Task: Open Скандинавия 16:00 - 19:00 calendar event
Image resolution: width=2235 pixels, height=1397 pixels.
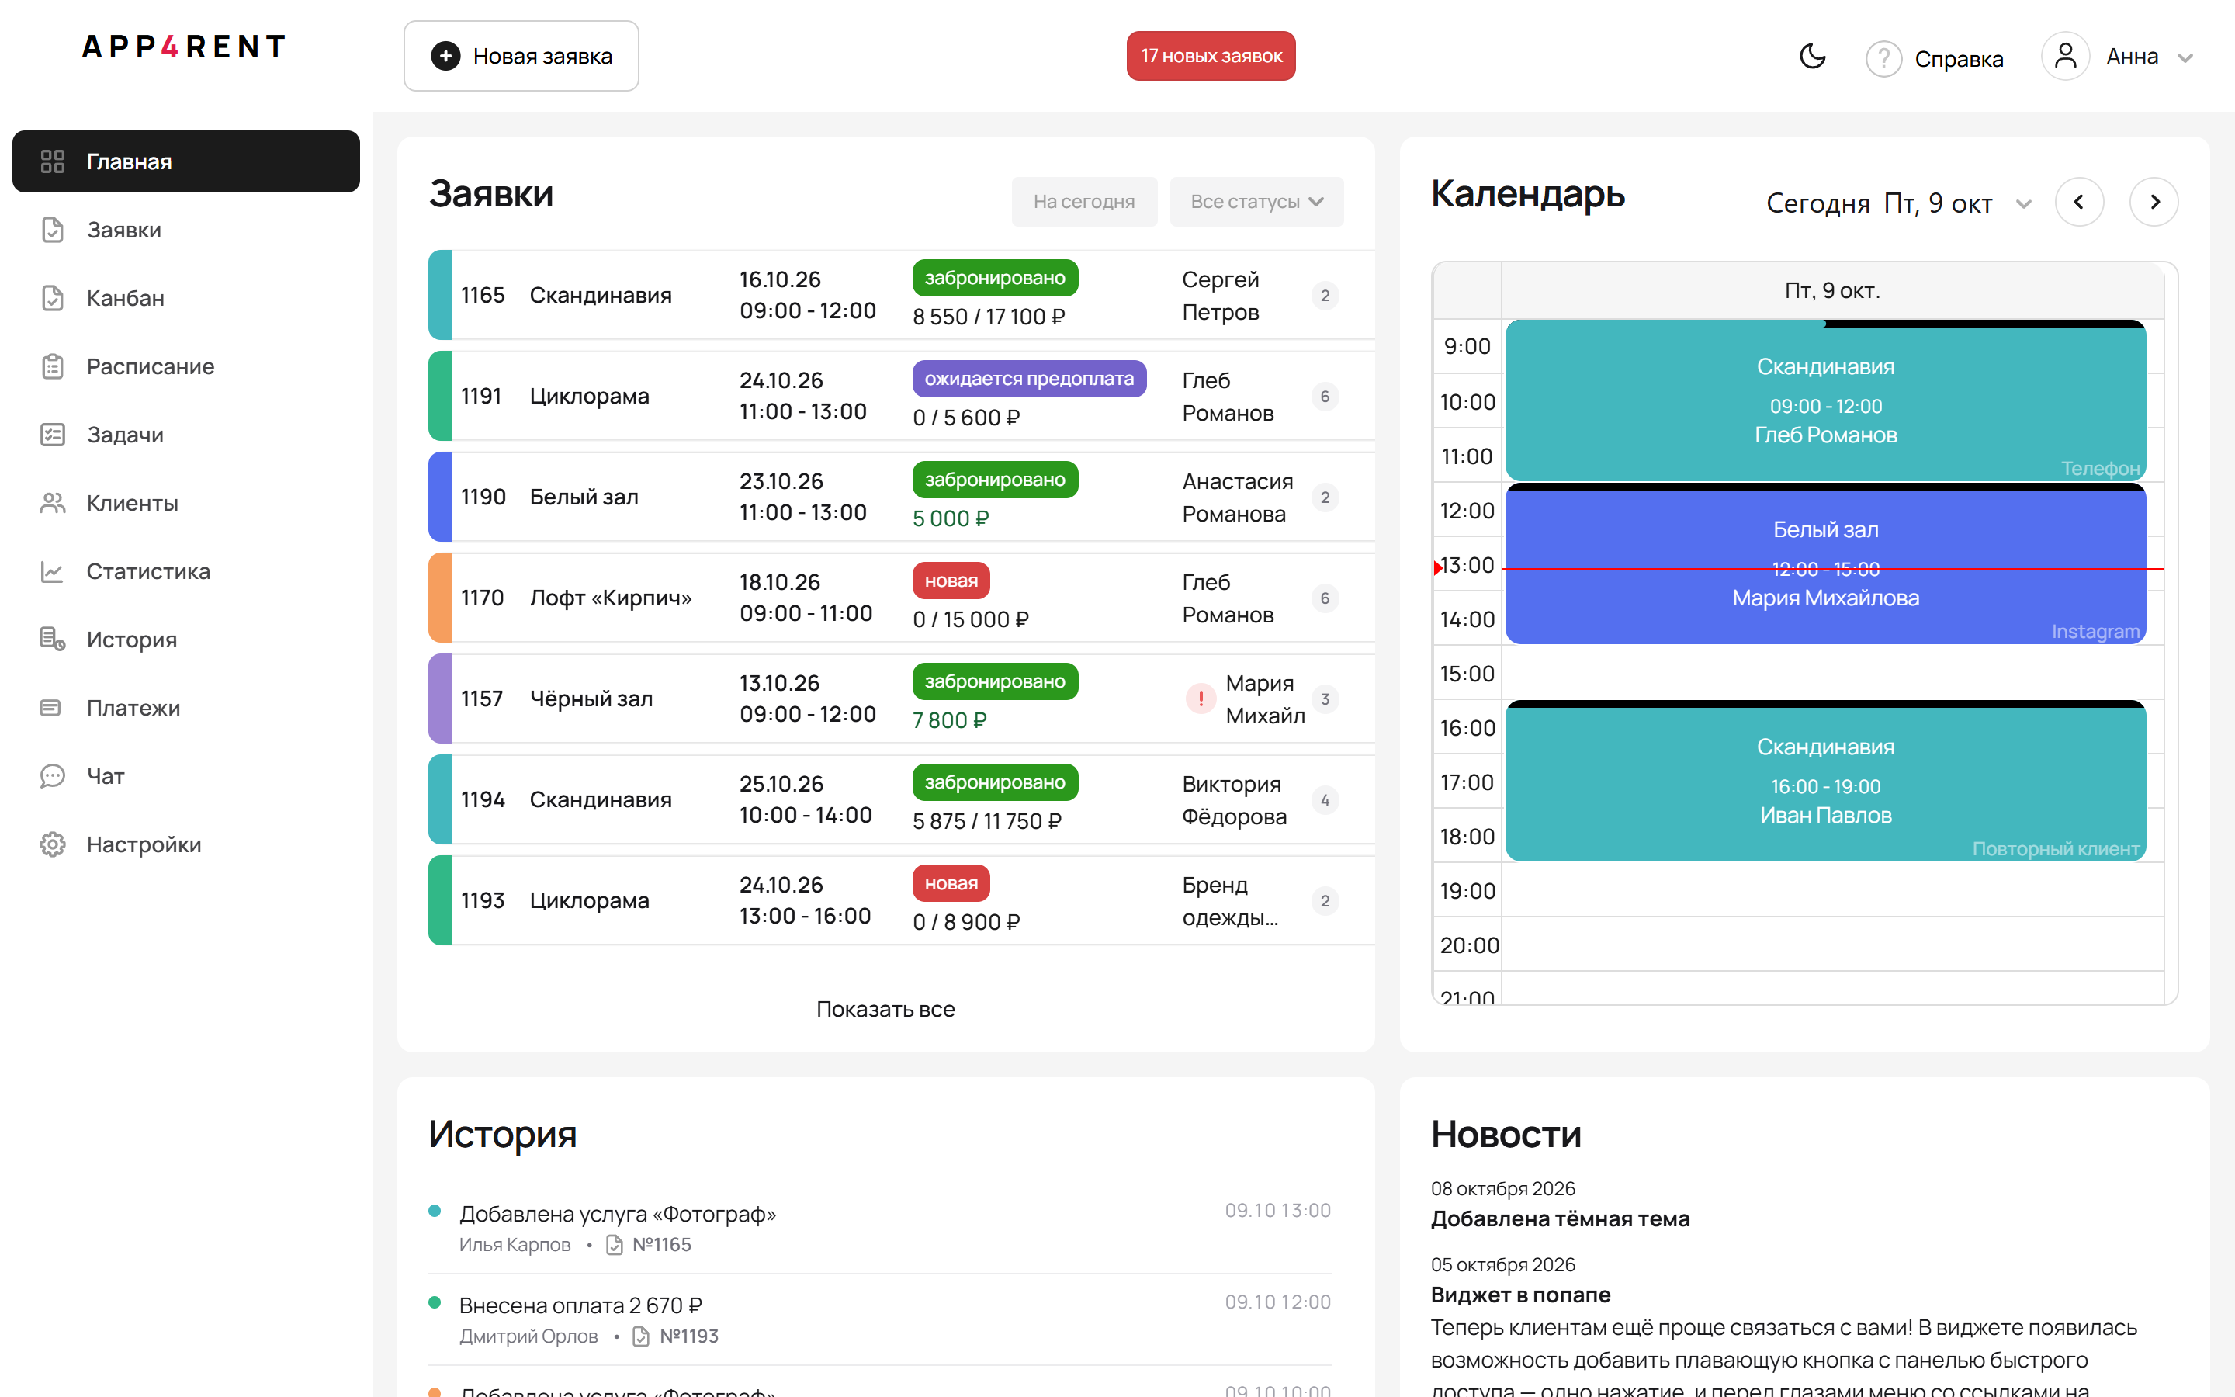Action: pyautogui.click(x=1825, y=781)
